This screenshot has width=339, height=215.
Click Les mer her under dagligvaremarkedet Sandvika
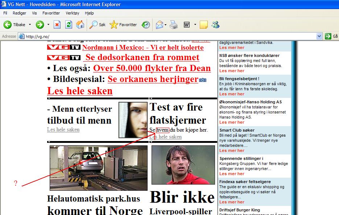coord(232,47)
